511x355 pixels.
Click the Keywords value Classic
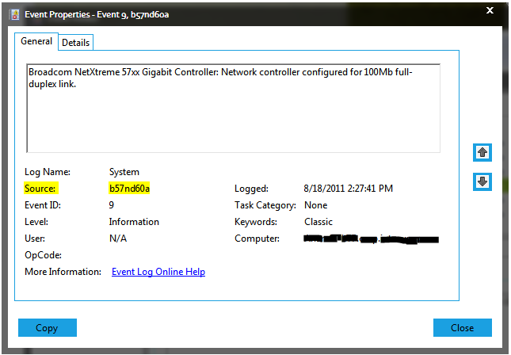coord(318,222)
